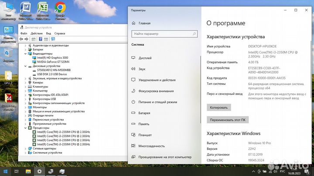The height and width of the screenshot is (176, 314).
Task: Open File Explorer from the taskbar
Action: click(x=28, y=171)
